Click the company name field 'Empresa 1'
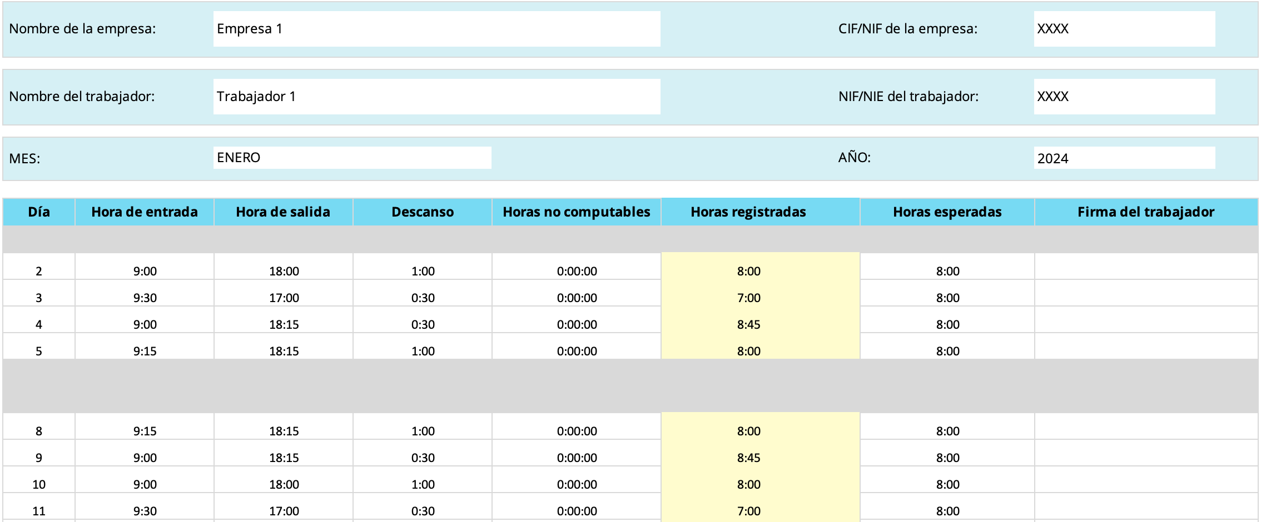The height and width of the screenshot is (522, 1261). (x=436, y=29)
